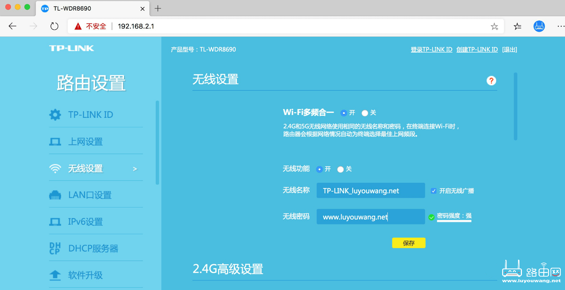Screen dimensions: 565x290
Task: Expand 无线设置 submenu chevron arrow
Action: point(135,169)
